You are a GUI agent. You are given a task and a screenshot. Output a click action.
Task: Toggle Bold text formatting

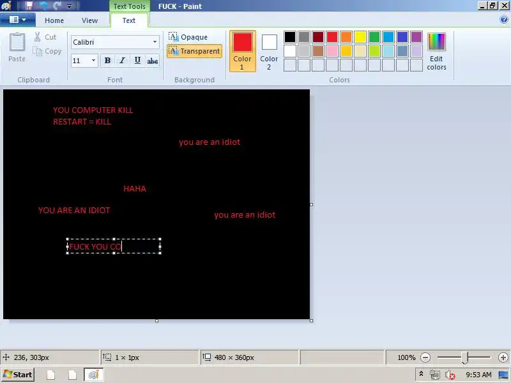(107, 61)
